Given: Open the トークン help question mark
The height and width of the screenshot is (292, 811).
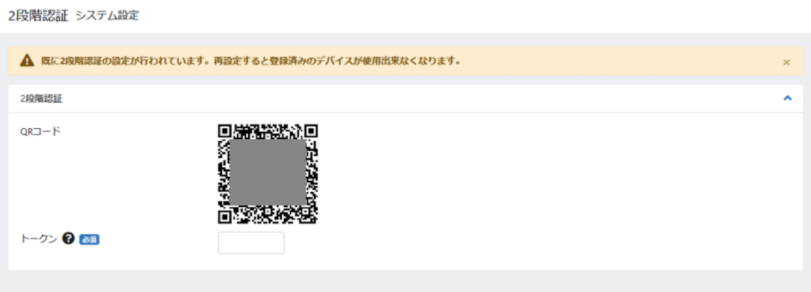Looking at the screenshot, I should tap(68, 239).
